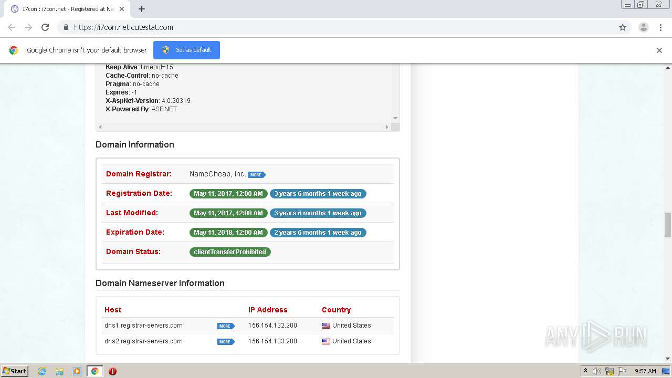Open the red stop-sign taskbar icon
The width and height of the screenshot is (672, 378).
coord(112,371)
